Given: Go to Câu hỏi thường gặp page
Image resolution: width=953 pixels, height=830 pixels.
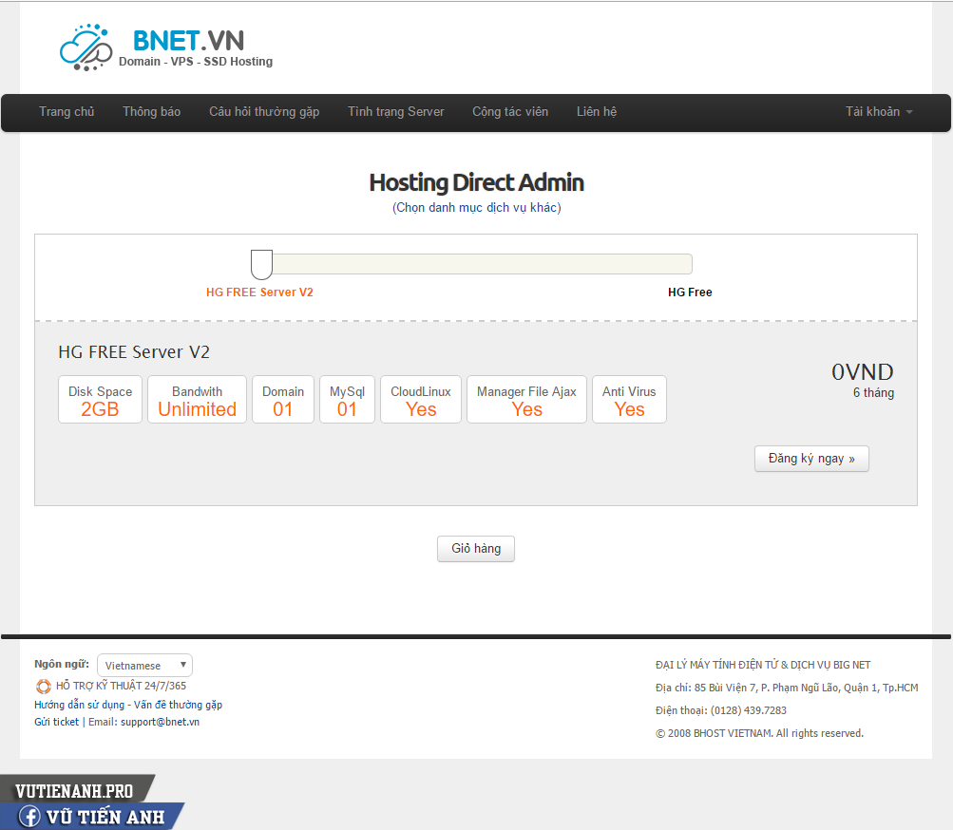Looking at the screenshot, I should [x=264, y=112].
